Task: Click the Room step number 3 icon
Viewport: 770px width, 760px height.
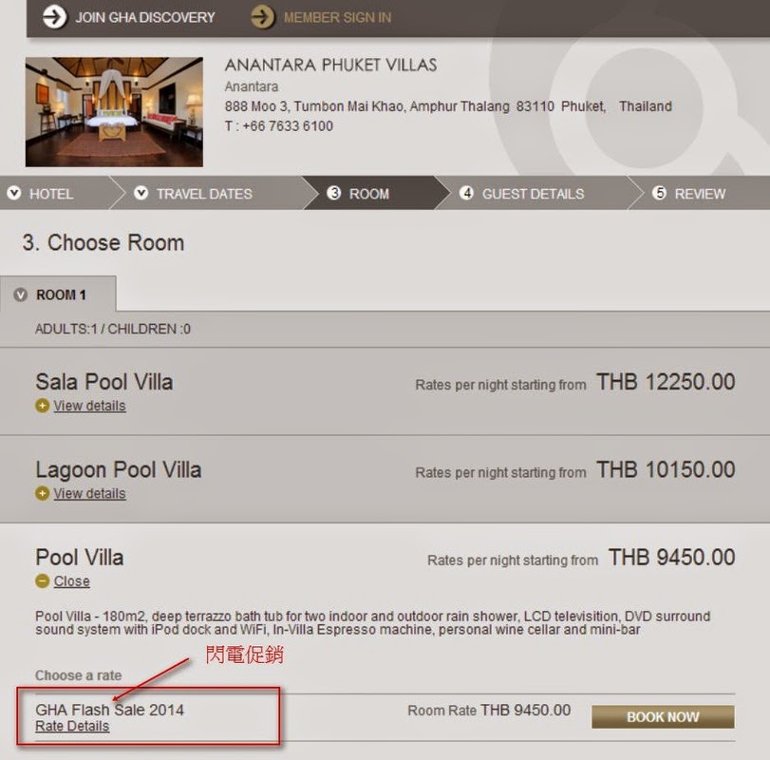Action: [x=334, y=194]
